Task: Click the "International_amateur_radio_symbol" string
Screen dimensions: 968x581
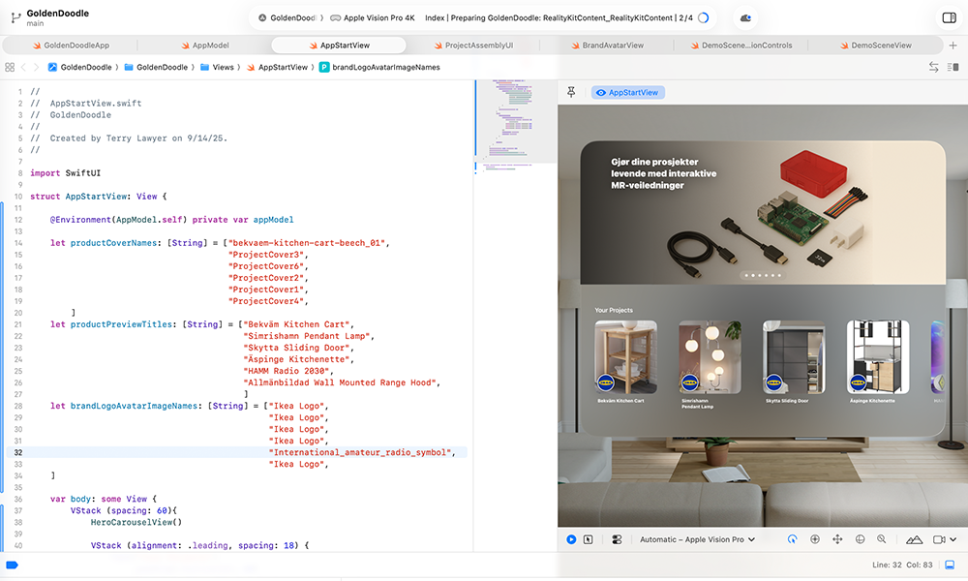Action: [362, 452]
